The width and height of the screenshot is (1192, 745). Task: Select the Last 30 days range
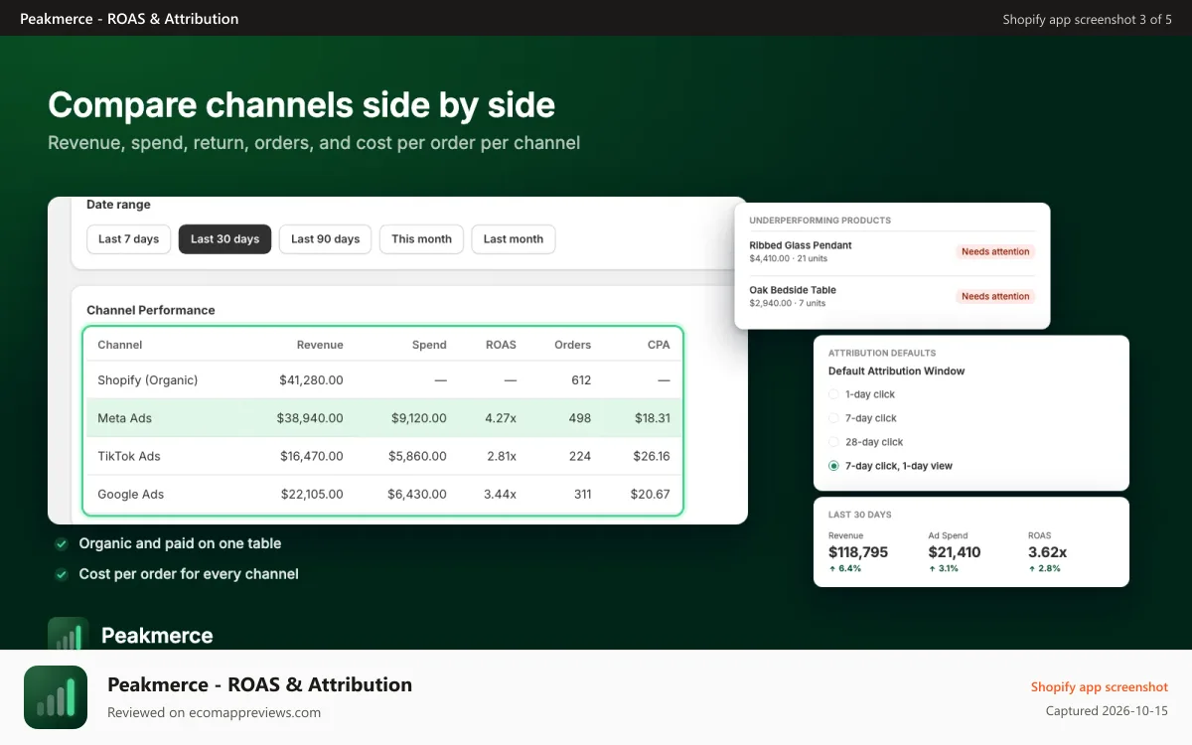224,239
